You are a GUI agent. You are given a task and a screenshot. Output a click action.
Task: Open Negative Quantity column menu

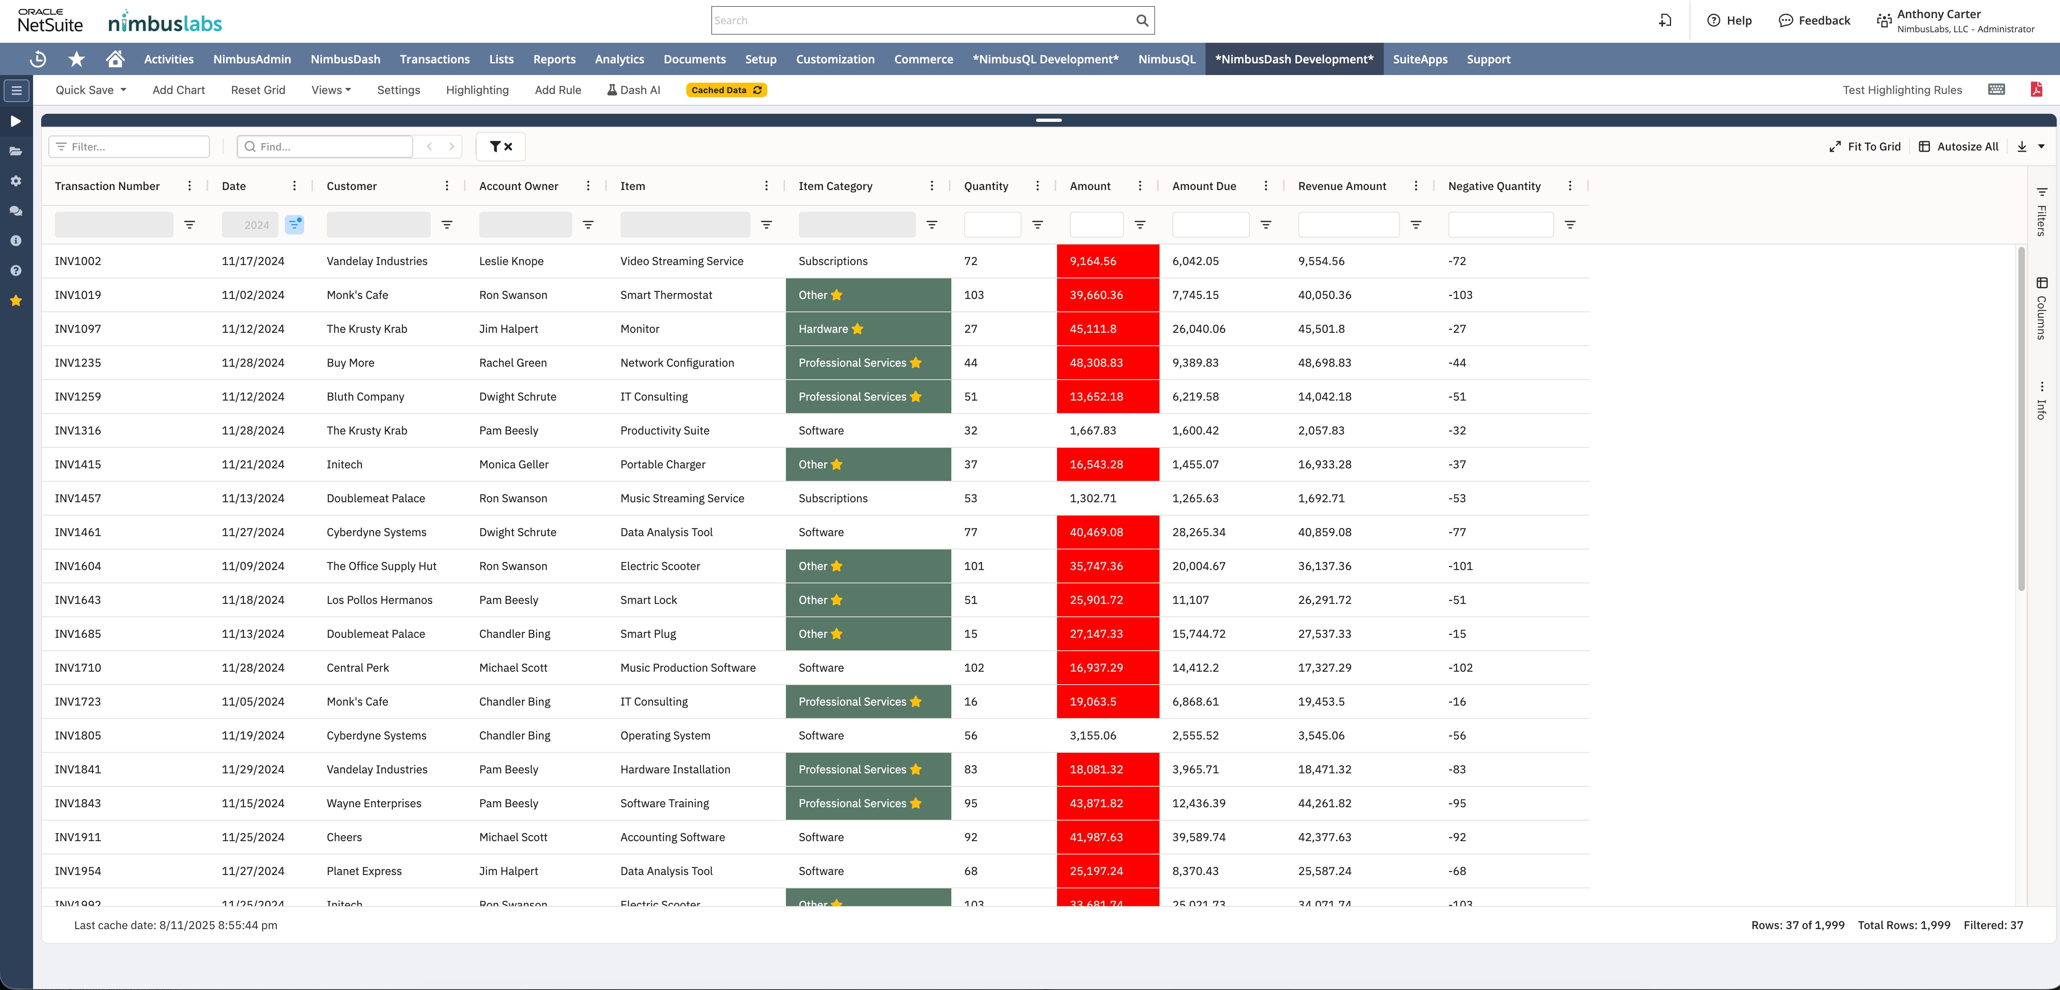[1570, 186]
